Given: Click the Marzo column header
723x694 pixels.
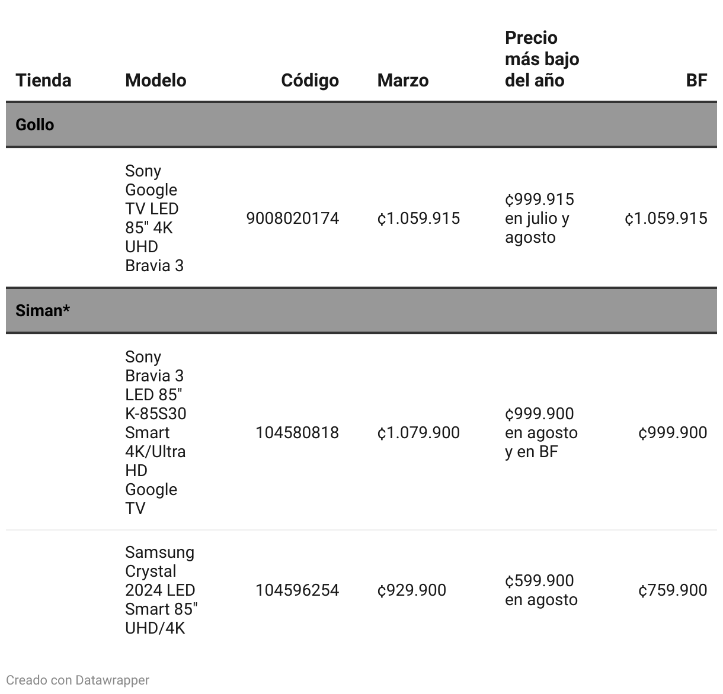Looking at the screenshot, I should [x=402, y=80].
